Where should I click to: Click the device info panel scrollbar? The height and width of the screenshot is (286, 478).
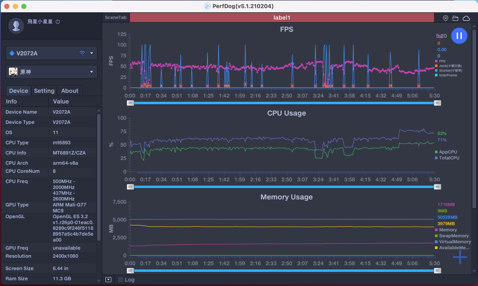click(99, 177)
